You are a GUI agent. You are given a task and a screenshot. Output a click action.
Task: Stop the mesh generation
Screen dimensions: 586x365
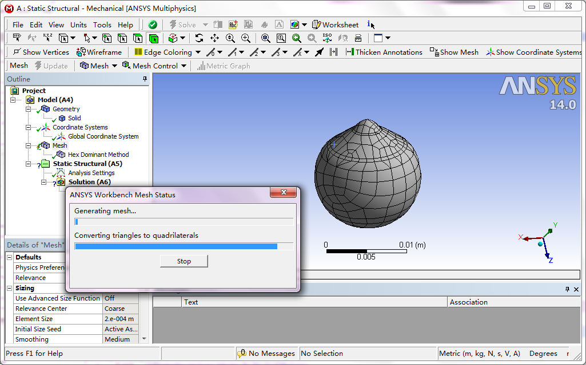[184, 261]
